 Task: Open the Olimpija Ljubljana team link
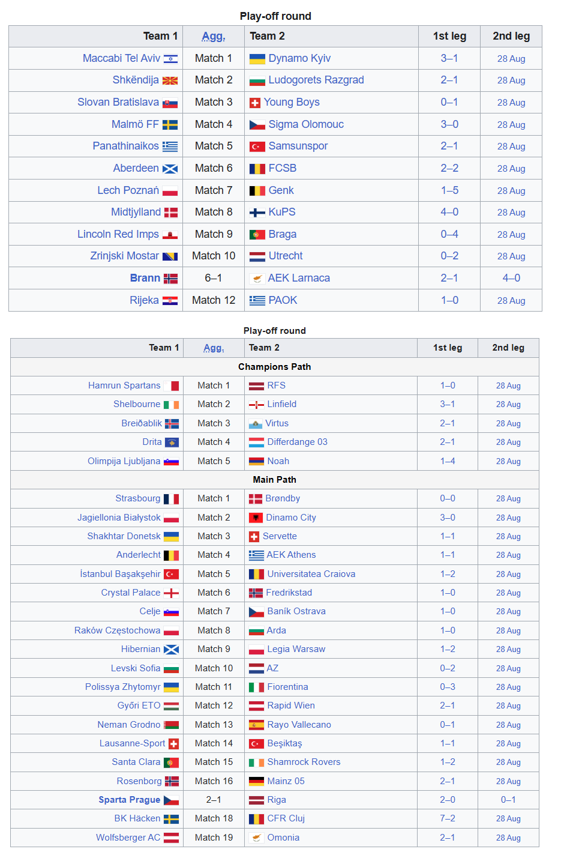coord(124,462)
